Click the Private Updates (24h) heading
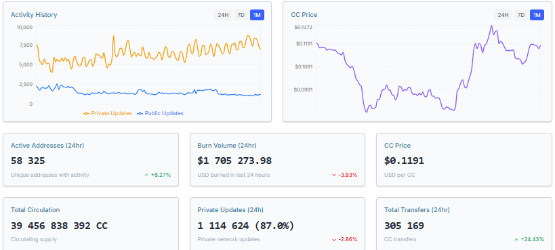 click(x=230, y=210)
